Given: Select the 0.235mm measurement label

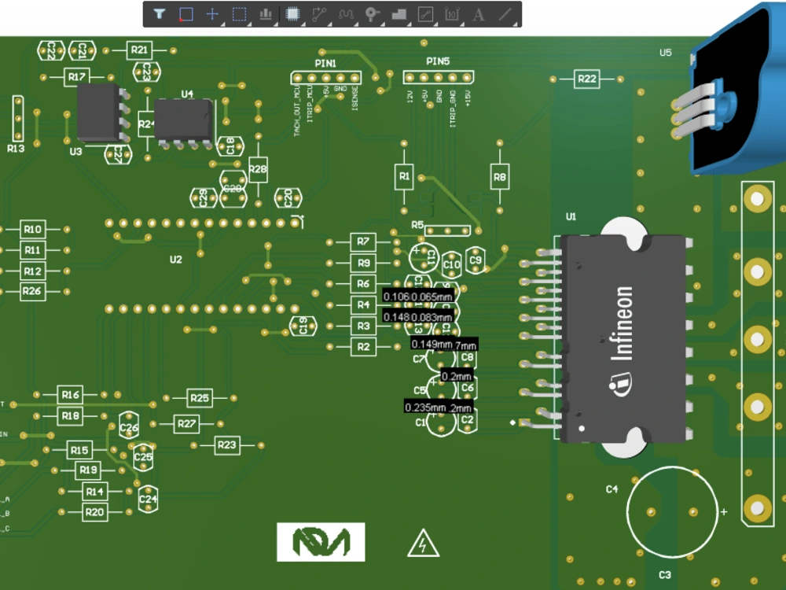Looking at the screenshot, I should pos(424,407).
